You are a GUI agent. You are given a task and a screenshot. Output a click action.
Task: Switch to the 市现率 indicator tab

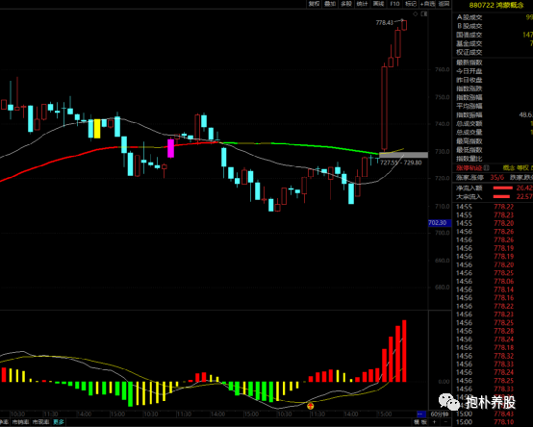pyautogui.click(x=40, y=422)
